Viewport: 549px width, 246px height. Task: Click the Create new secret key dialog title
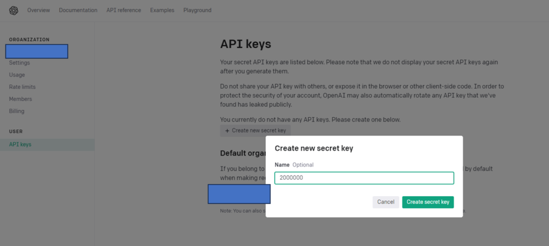(314, 148)
